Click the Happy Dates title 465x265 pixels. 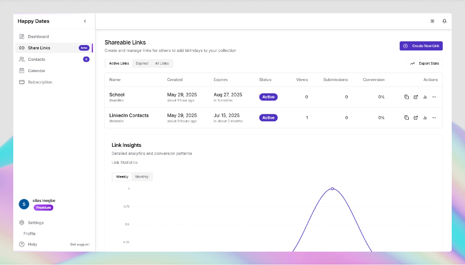click(33, 21)
